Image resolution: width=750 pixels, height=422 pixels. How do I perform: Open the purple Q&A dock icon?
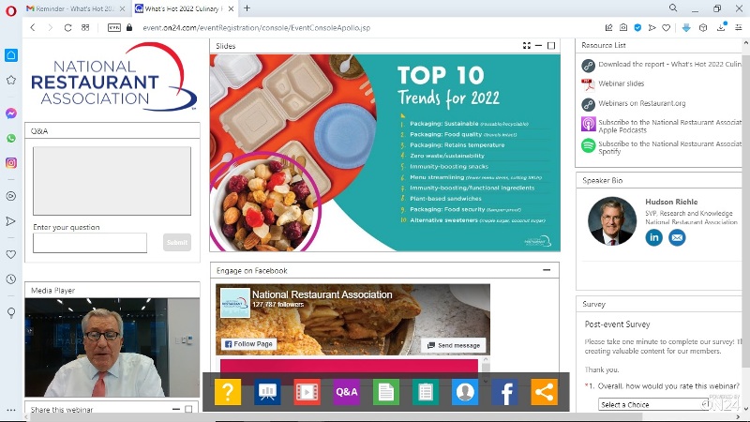pos(346,392)
